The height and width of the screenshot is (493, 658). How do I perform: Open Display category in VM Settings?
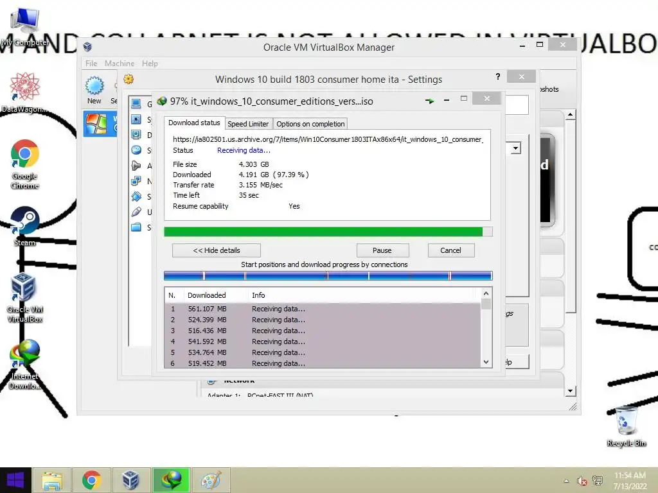tap(141, 135)
